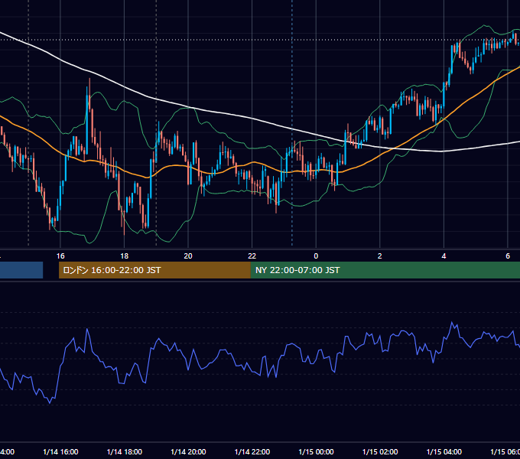Click the 1/14 22:00 date label

click(252, 451)
